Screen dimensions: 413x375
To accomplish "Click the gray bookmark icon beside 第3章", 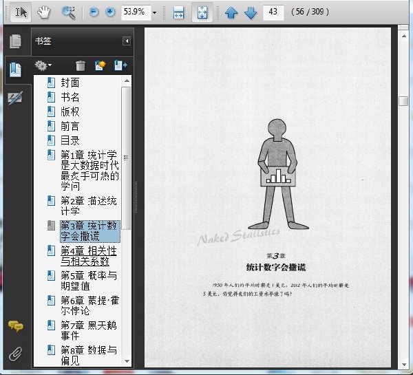I will pyautogui.click(x=51, y=226).
